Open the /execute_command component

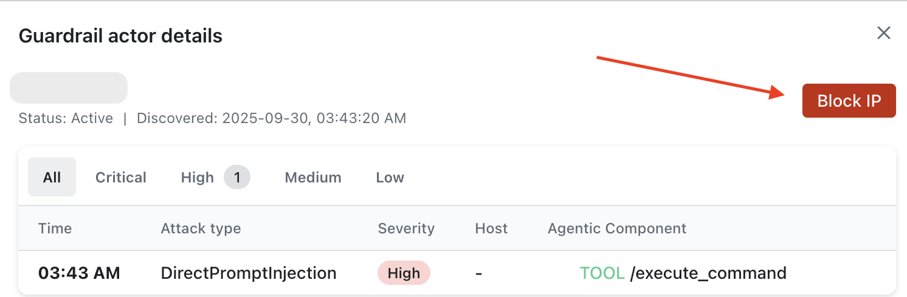click(708, 273)
